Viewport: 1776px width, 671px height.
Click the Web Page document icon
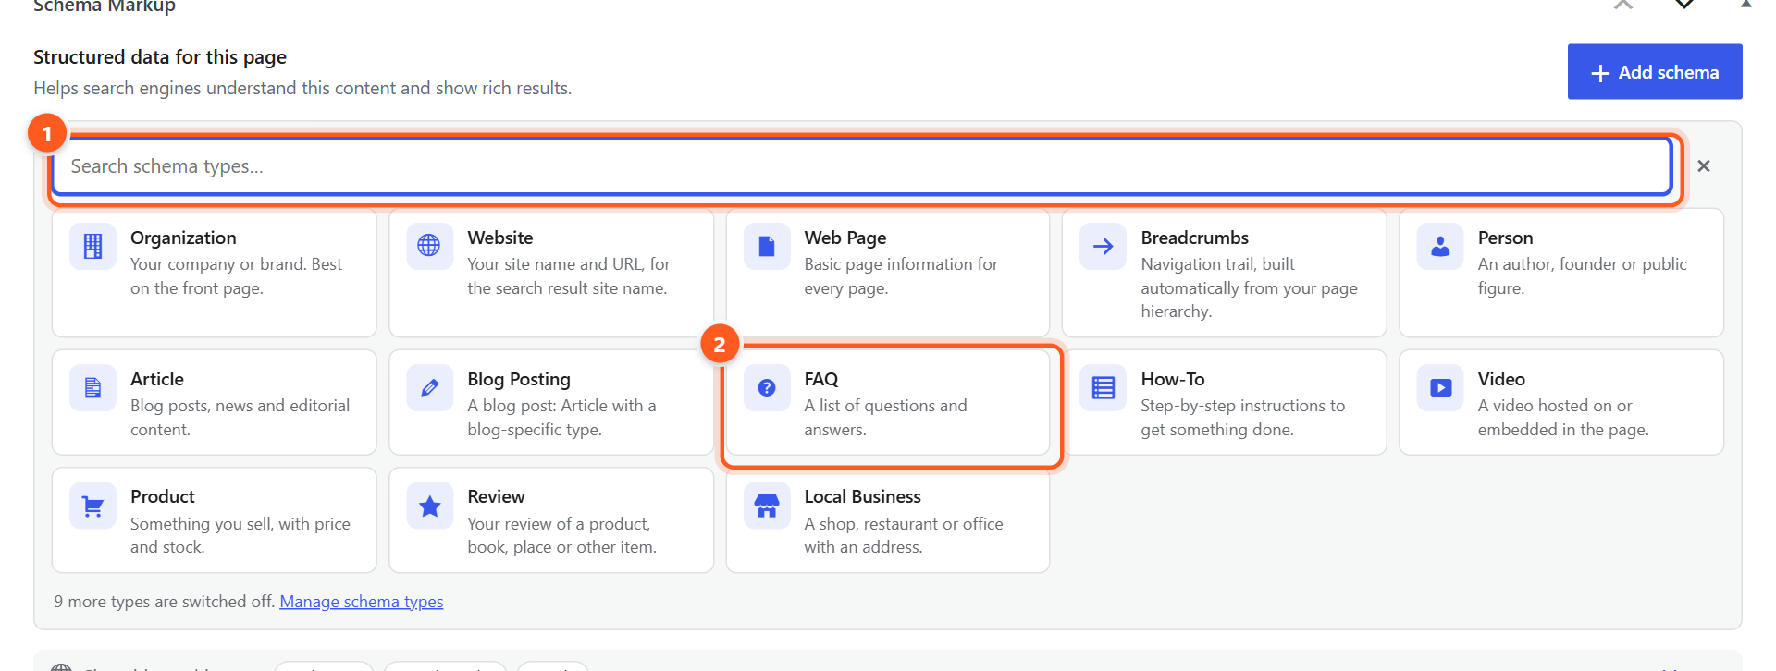tap(767, 246)
